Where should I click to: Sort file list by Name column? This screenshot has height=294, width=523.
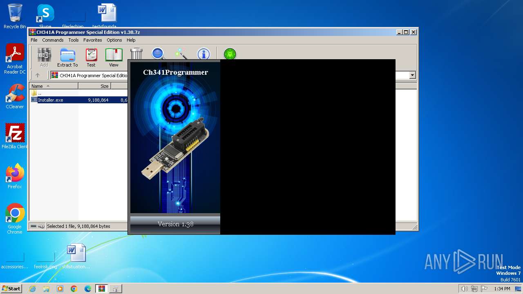pos(54,86)
